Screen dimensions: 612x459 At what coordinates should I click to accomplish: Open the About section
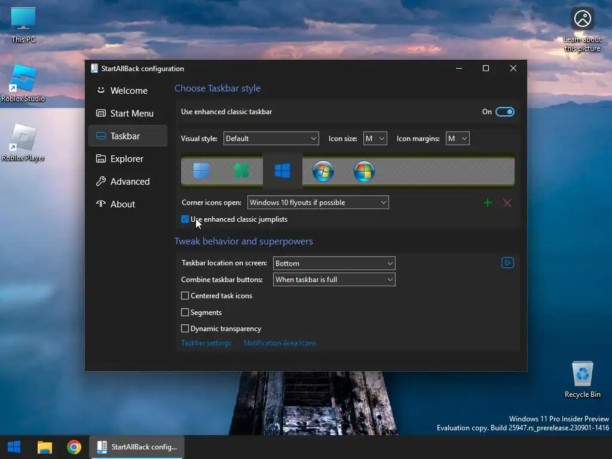[128, 204]
